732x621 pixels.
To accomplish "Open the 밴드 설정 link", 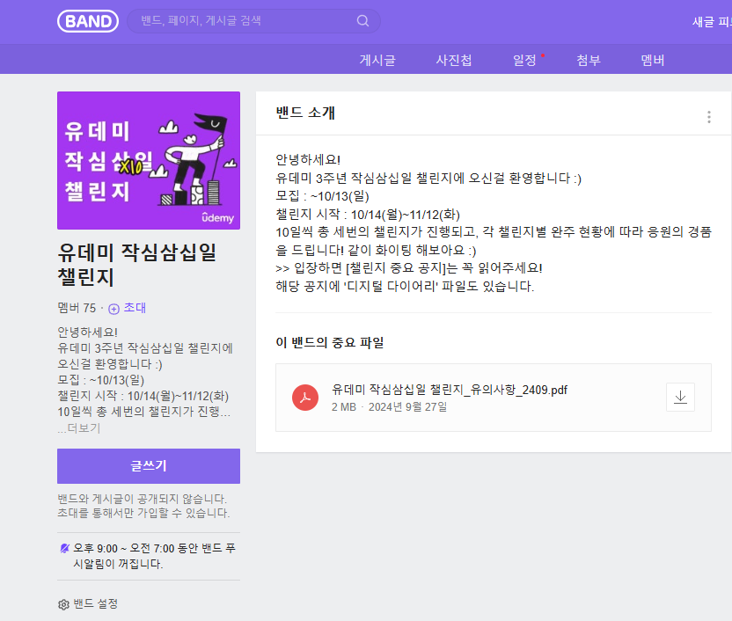I will tap(95, 603).
